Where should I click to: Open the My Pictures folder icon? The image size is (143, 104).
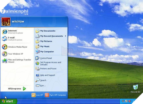(37, 41)
